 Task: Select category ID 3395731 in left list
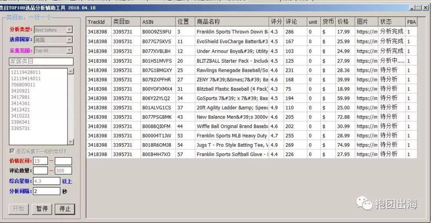pos(20,128)
